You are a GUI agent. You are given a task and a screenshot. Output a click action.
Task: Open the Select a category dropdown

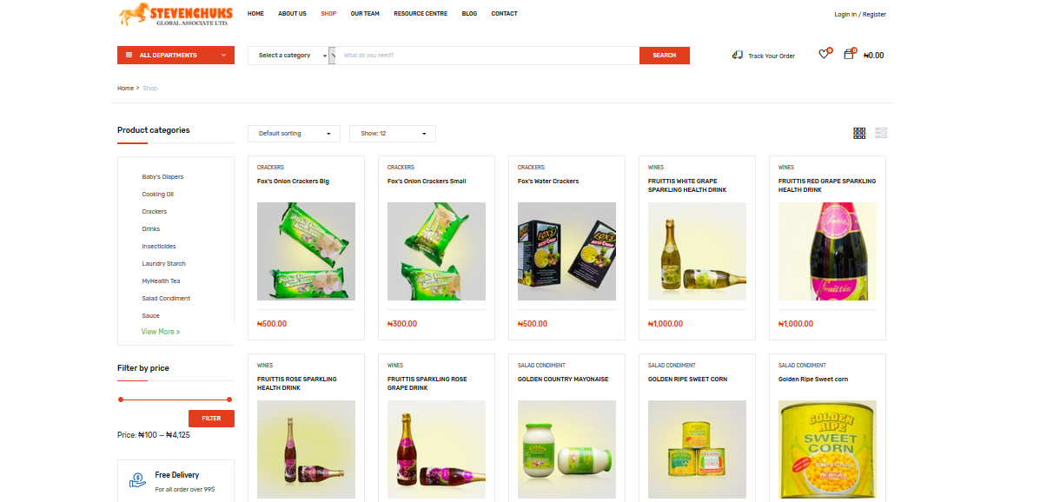coord(291,56)
